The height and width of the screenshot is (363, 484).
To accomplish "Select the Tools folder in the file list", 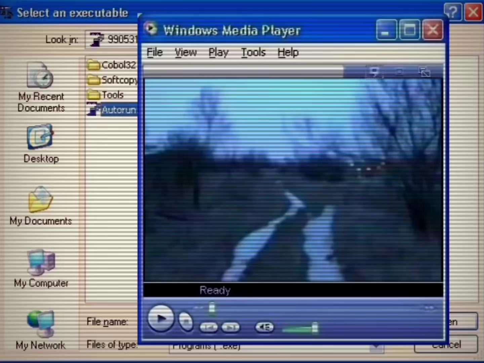I will (x=105, y=95).
